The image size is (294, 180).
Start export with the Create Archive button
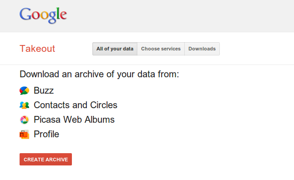(x=46, y=160)
